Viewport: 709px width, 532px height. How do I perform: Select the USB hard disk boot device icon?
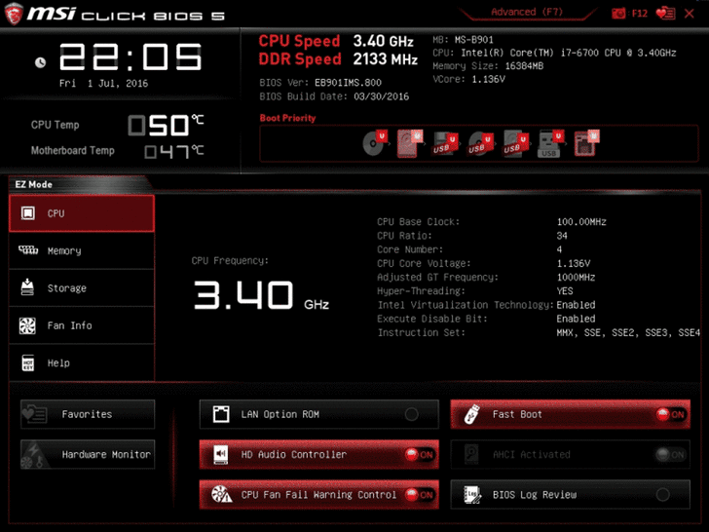pos(516,144)
